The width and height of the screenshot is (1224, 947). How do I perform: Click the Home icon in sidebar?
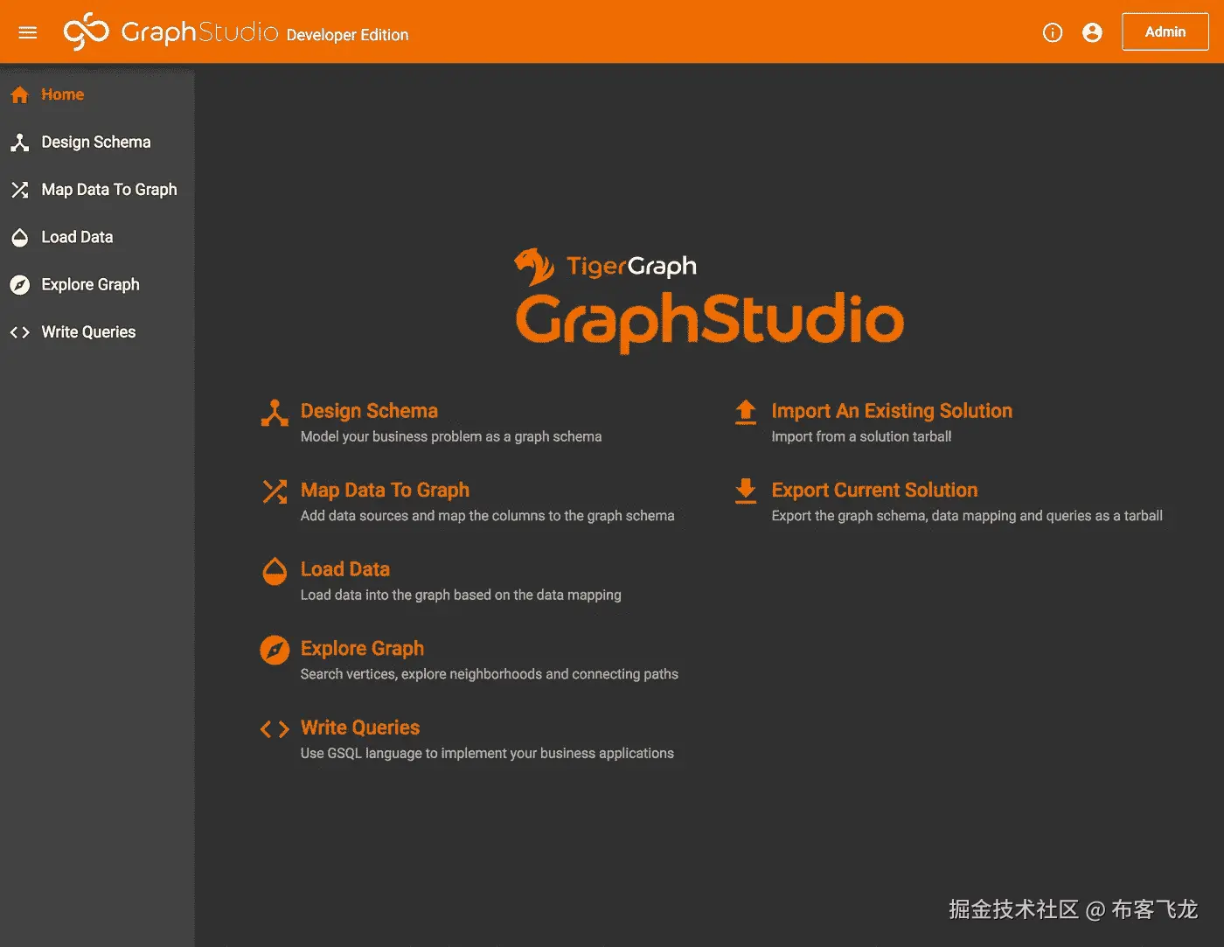coord(20,94)
